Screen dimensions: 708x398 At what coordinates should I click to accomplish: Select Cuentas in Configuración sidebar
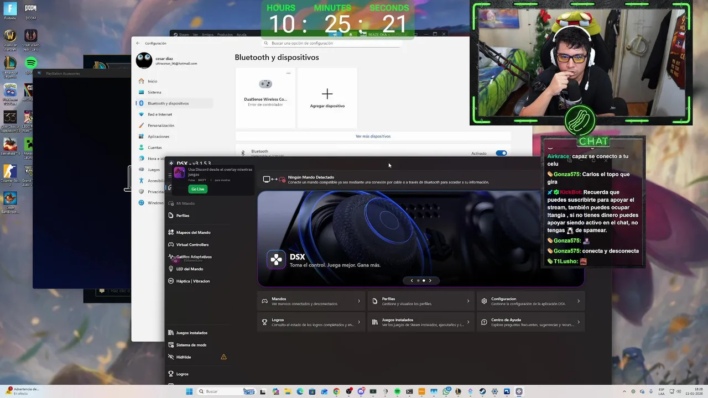click(154, 148)
